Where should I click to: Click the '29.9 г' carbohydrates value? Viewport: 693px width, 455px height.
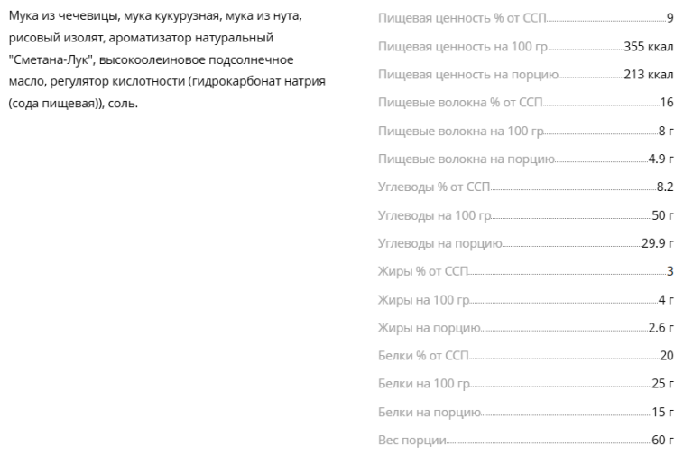(657, 243)
